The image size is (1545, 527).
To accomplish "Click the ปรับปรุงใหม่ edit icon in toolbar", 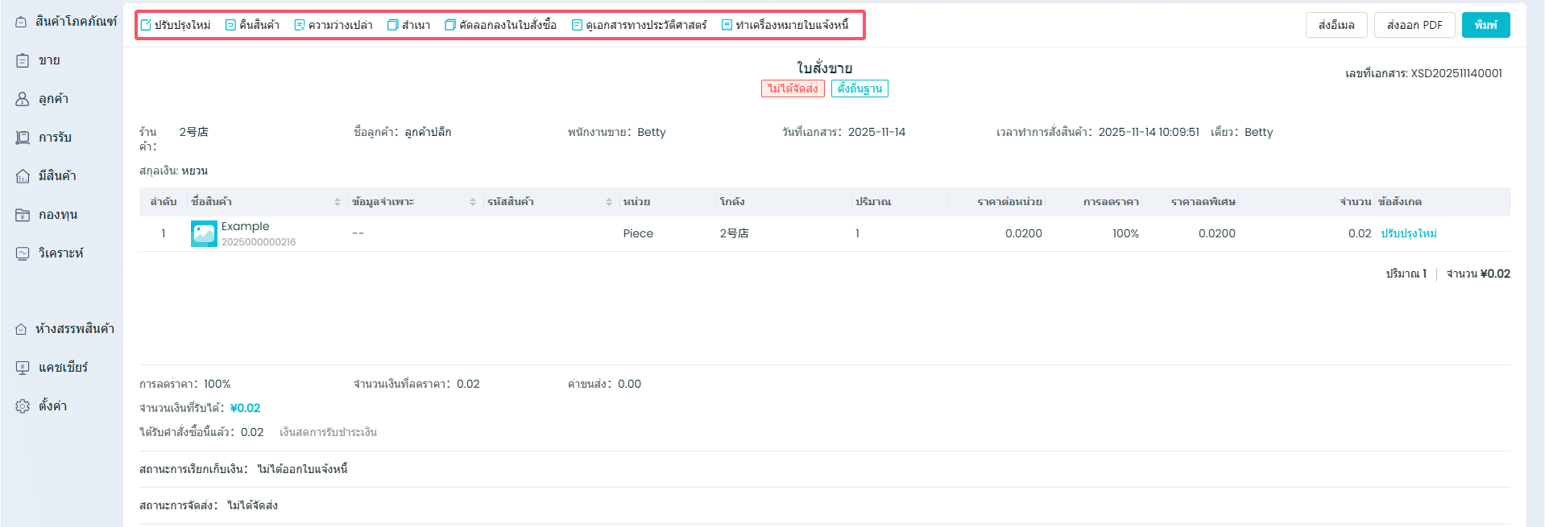I will (x=146, y=25).
